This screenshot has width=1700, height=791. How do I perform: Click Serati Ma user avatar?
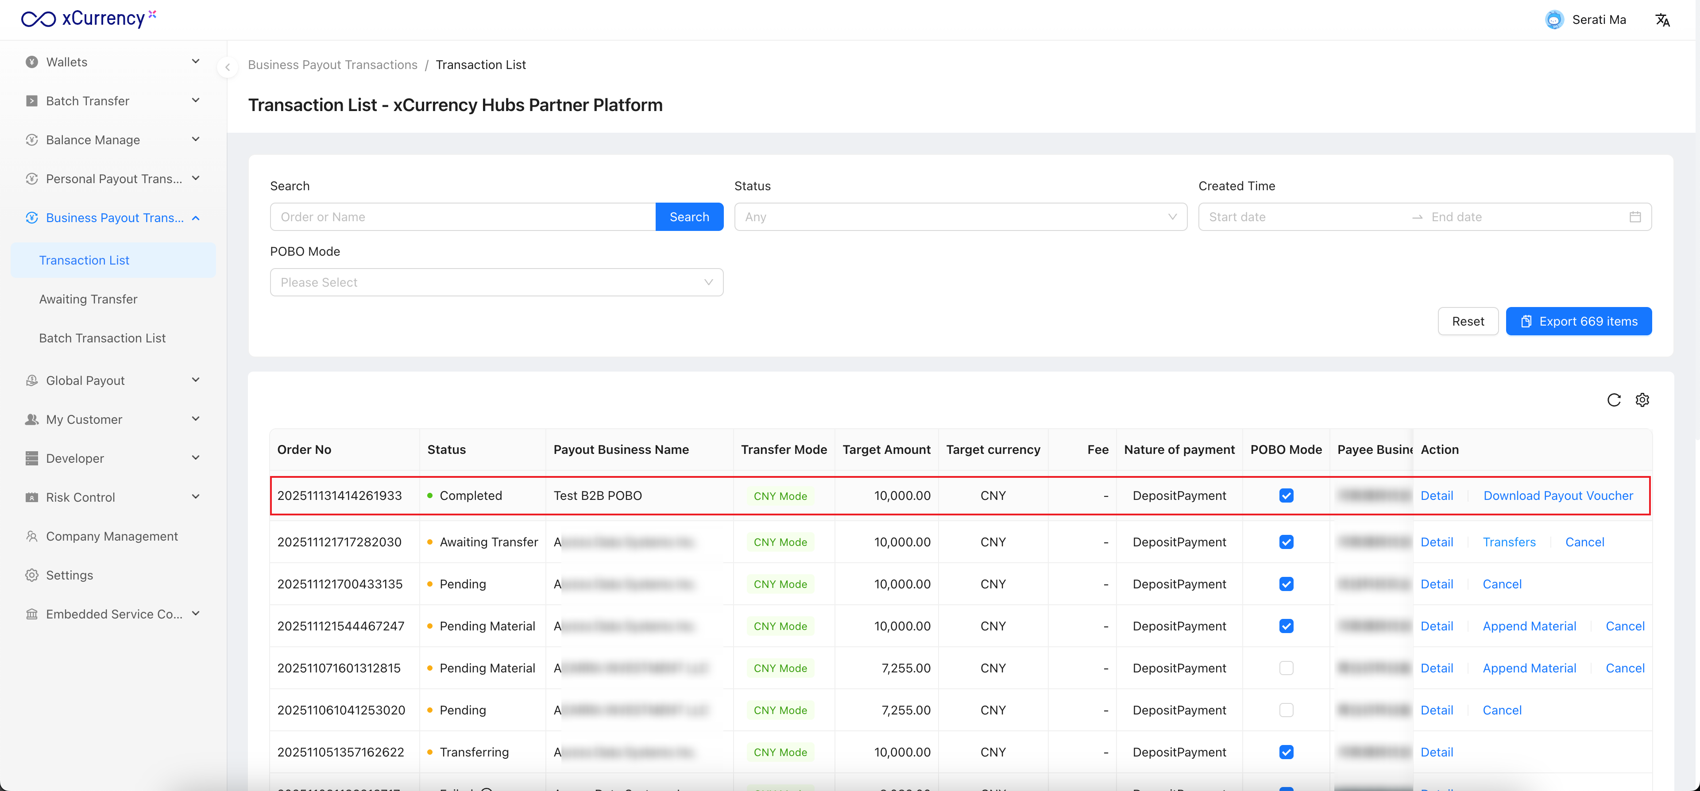(1554, 20)
